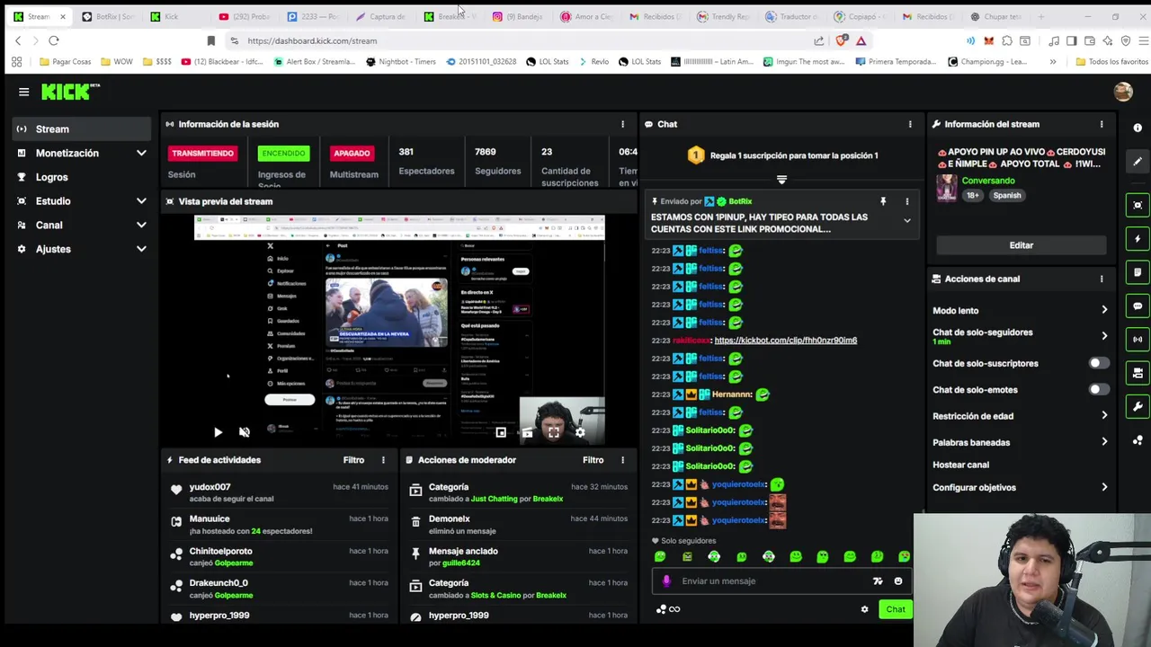
Task: Click the Conversando category thumbnail
Action: (946, 189)
